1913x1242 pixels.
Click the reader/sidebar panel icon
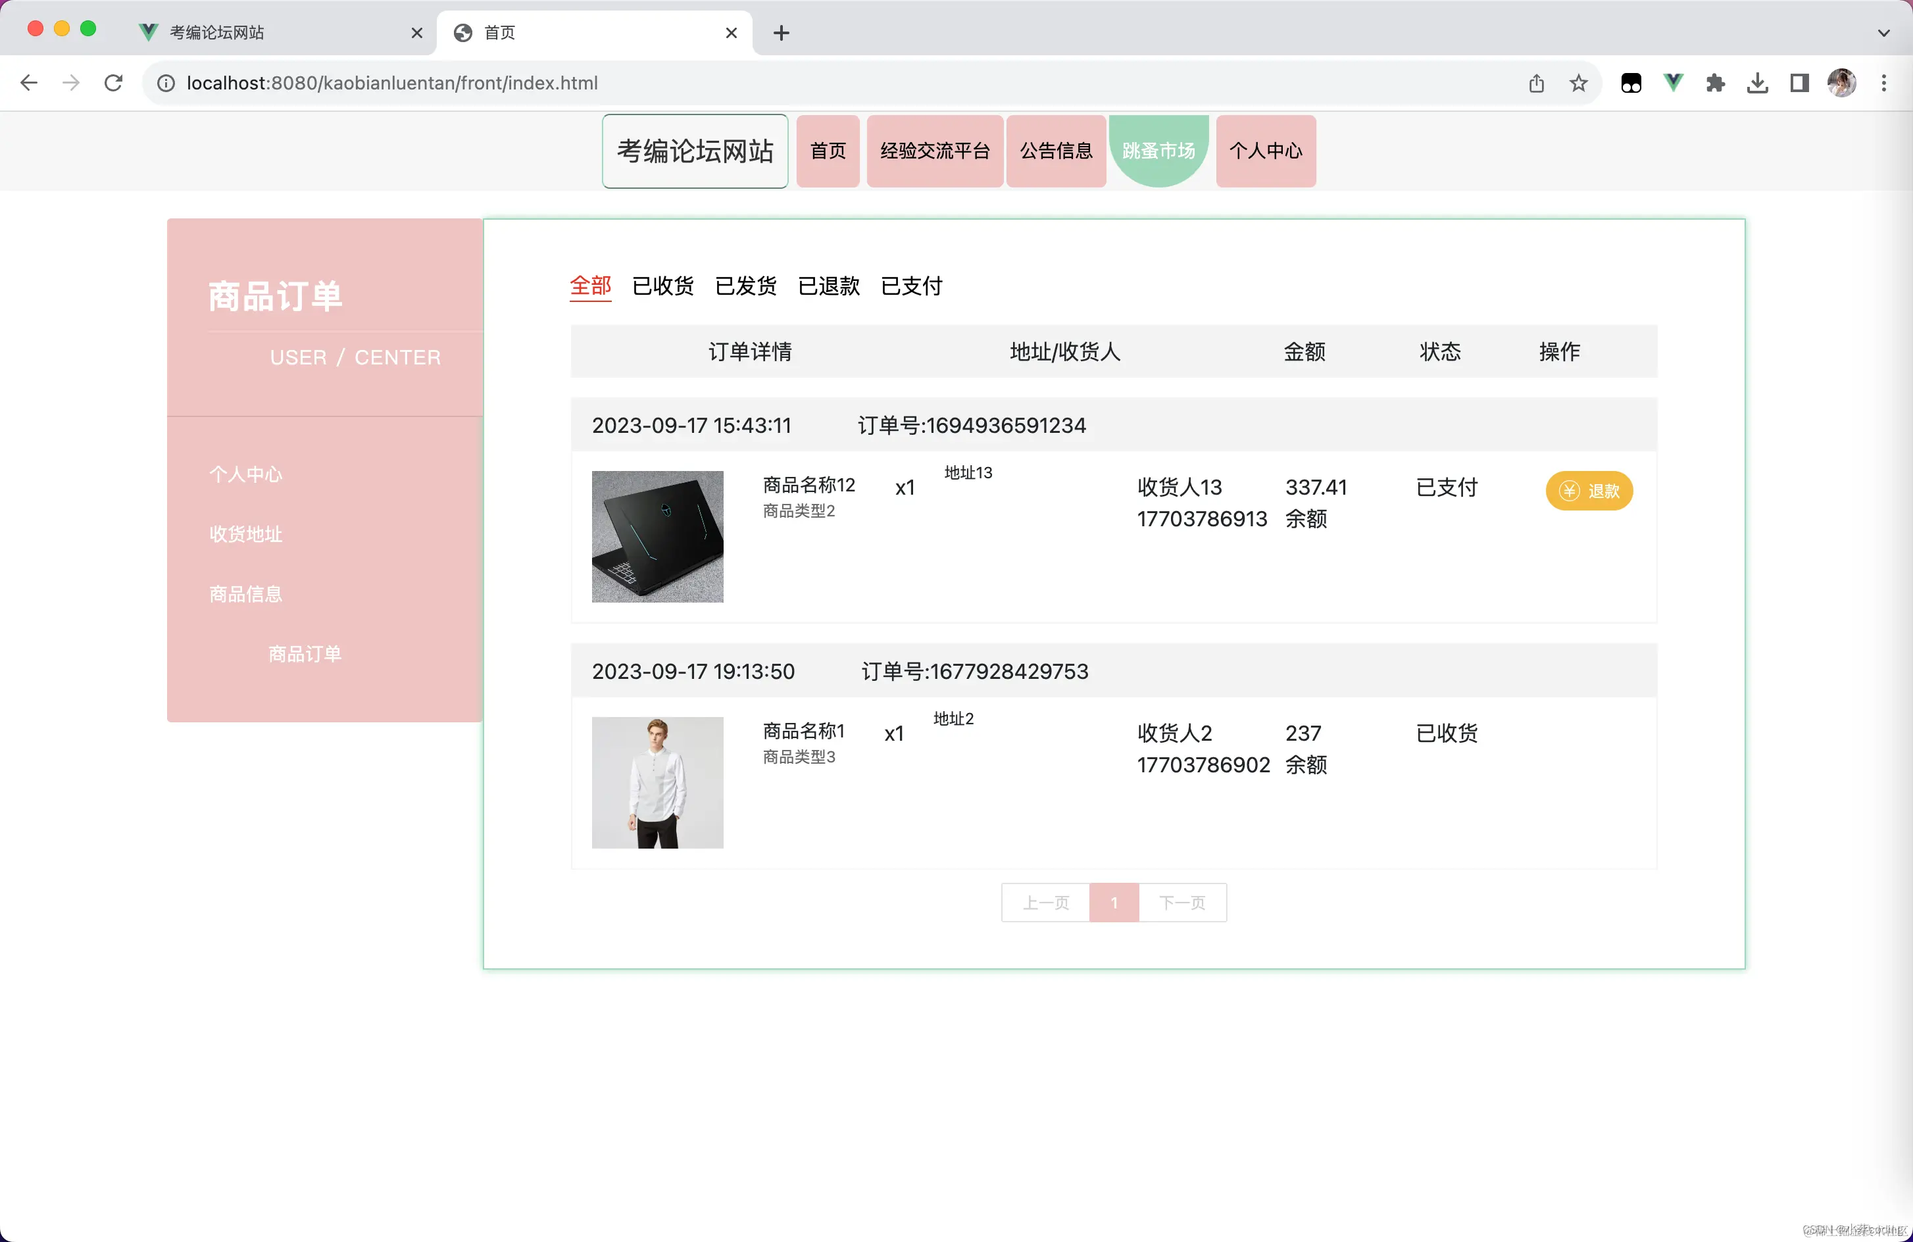click(x=1799, y=83)
